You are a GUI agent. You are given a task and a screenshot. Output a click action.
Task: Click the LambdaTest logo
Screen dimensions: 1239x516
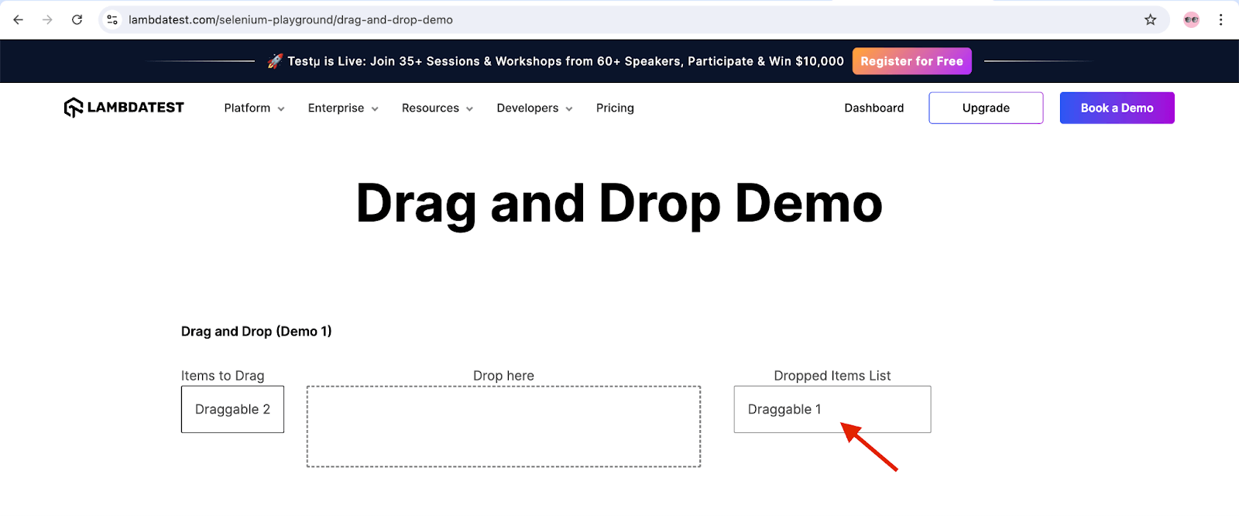[x=124, y=108]
